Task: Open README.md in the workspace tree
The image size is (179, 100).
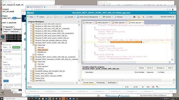Action: pyautogui.click(x=42, y=52)
